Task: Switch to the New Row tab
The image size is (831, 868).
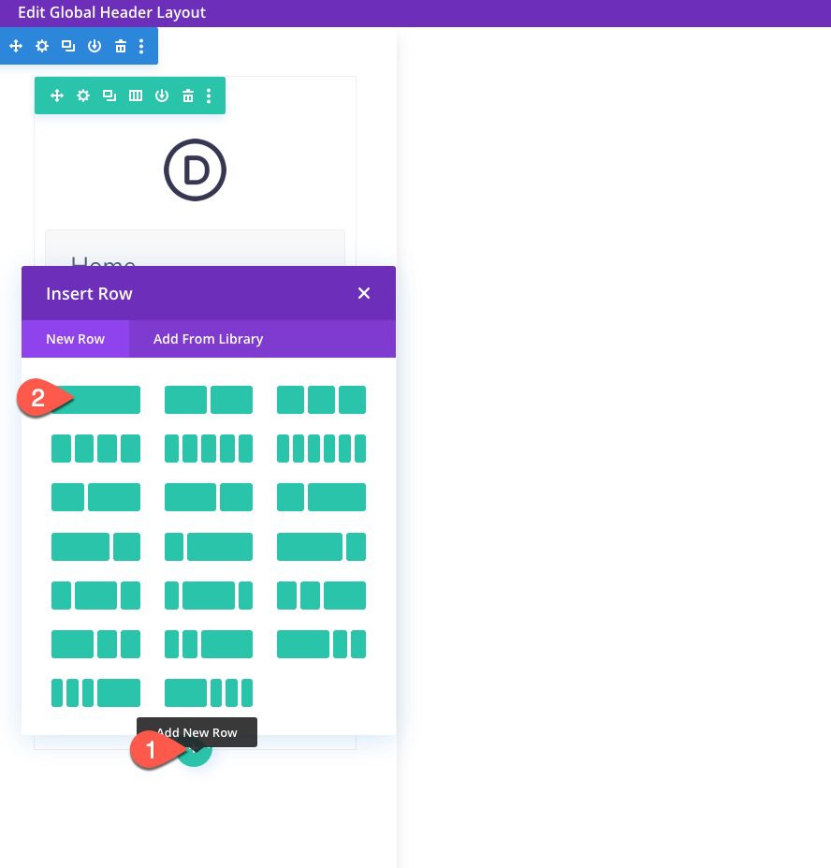Action: point(75,339)
